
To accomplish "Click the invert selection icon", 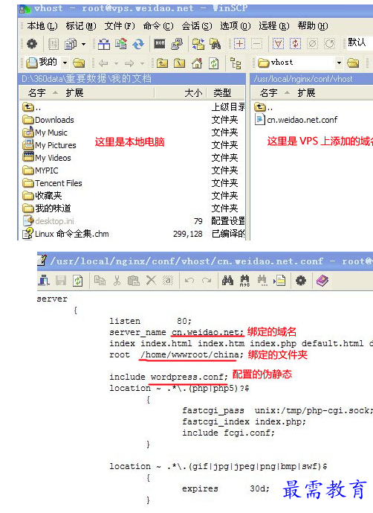I will (x=295, y=43).
